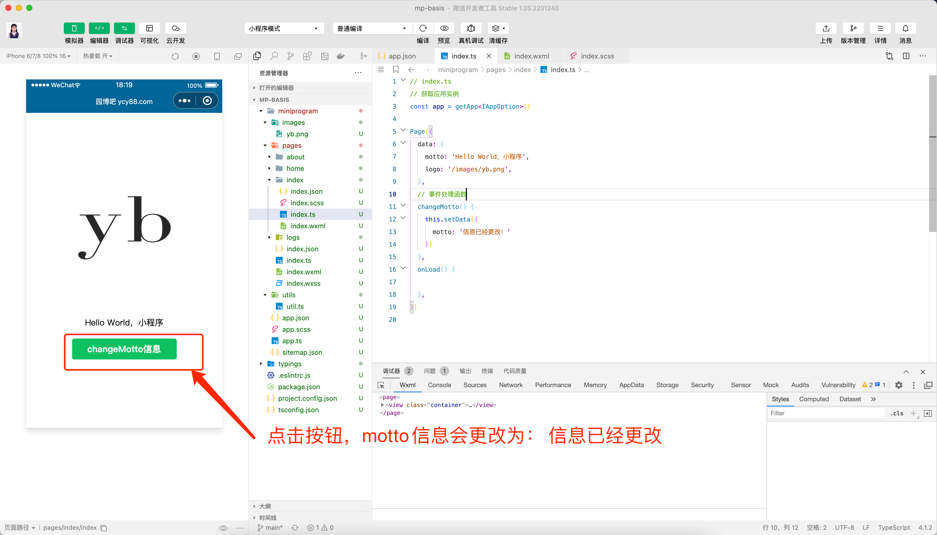Click the element inspector pick icon
The width and height of the screenshot is (937, 535).
coord(381,386)
